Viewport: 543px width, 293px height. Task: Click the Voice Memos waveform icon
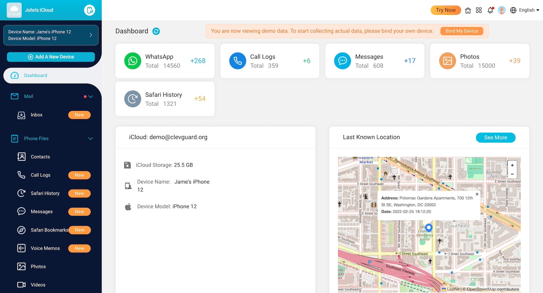coord(21,248)
